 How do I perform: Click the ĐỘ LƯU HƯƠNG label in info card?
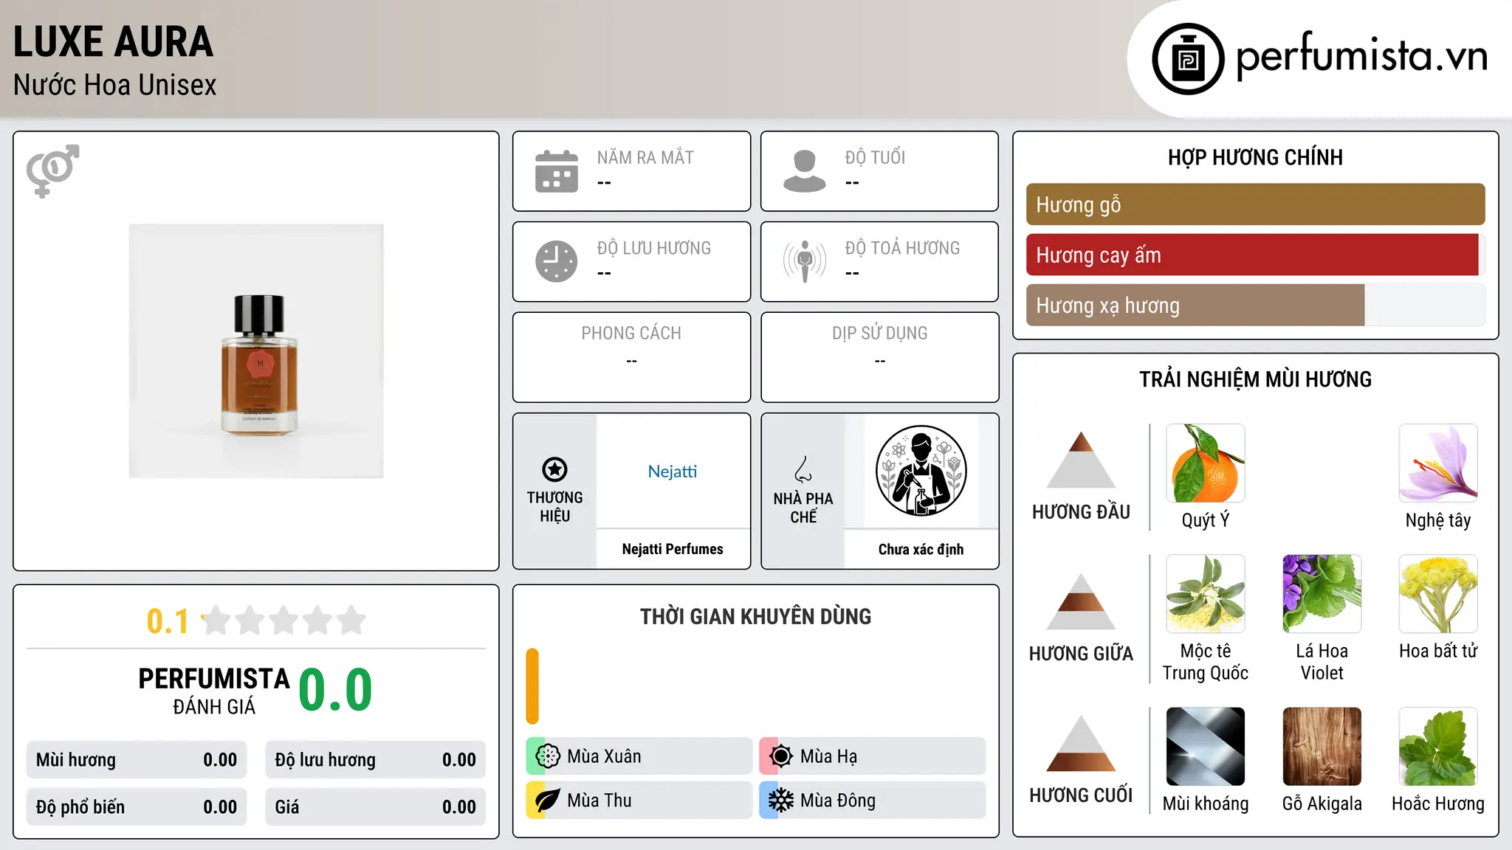click(654, 248)
